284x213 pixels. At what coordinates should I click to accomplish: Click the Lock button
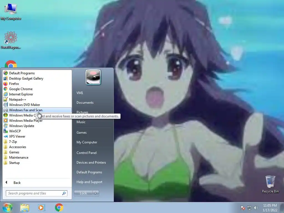83,193
